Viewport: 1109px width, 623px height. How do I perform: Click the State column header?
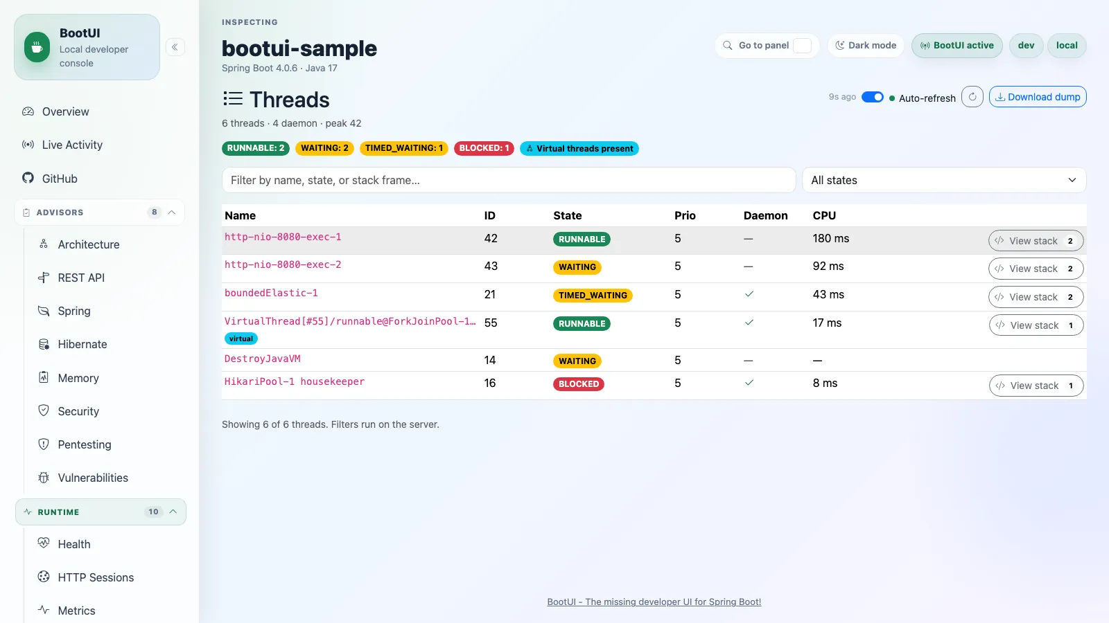click(568, 215)
